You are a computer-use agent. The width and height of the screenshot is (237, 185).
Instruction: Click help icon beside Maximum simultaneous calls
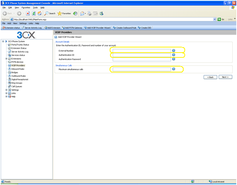click(x=174, y=69)
